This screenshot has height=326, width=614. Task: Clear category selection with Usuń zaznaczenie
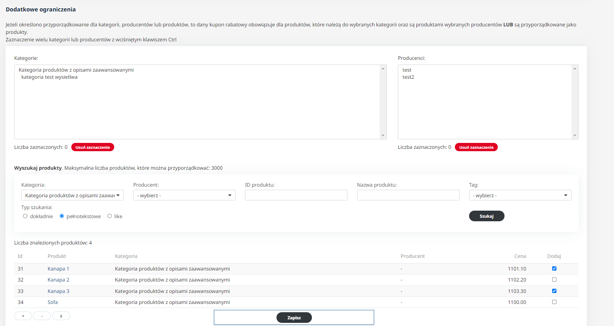click(x=93, y=147)
